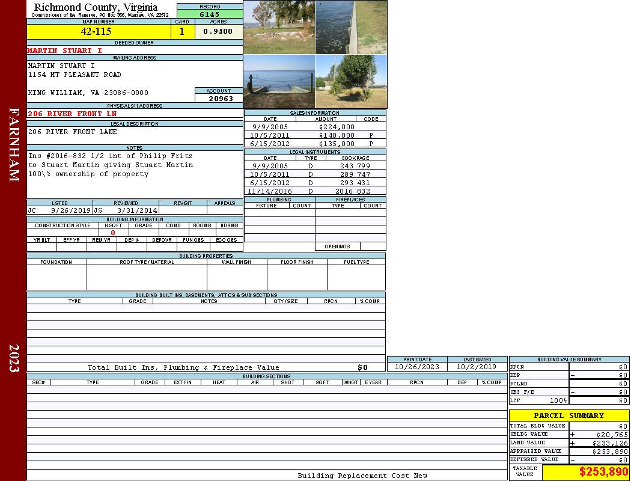This screenshot has height=481, width=631.
Task: Select the yellow map number 42-115 field
Action: pyautogui.click(x=99, y=32)
